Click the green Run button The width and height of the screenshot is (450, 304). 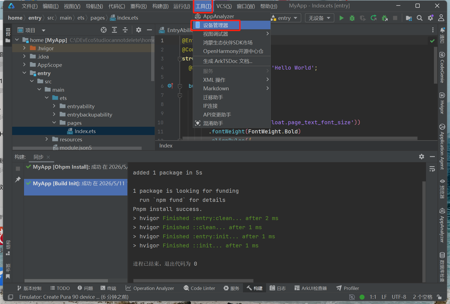click(x=341, y=18)
